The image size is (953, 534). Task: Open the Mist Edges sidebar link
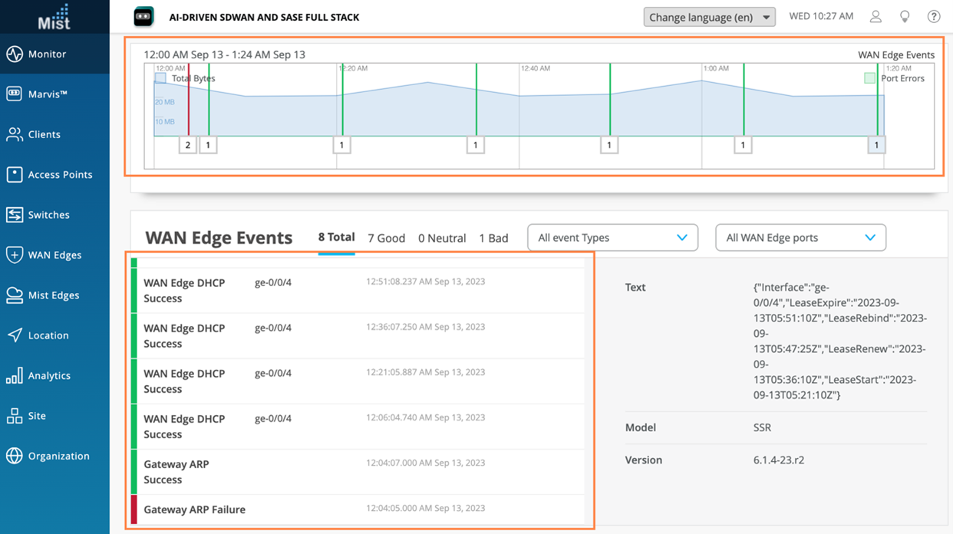pyautogui.click(x=53, y=295)
